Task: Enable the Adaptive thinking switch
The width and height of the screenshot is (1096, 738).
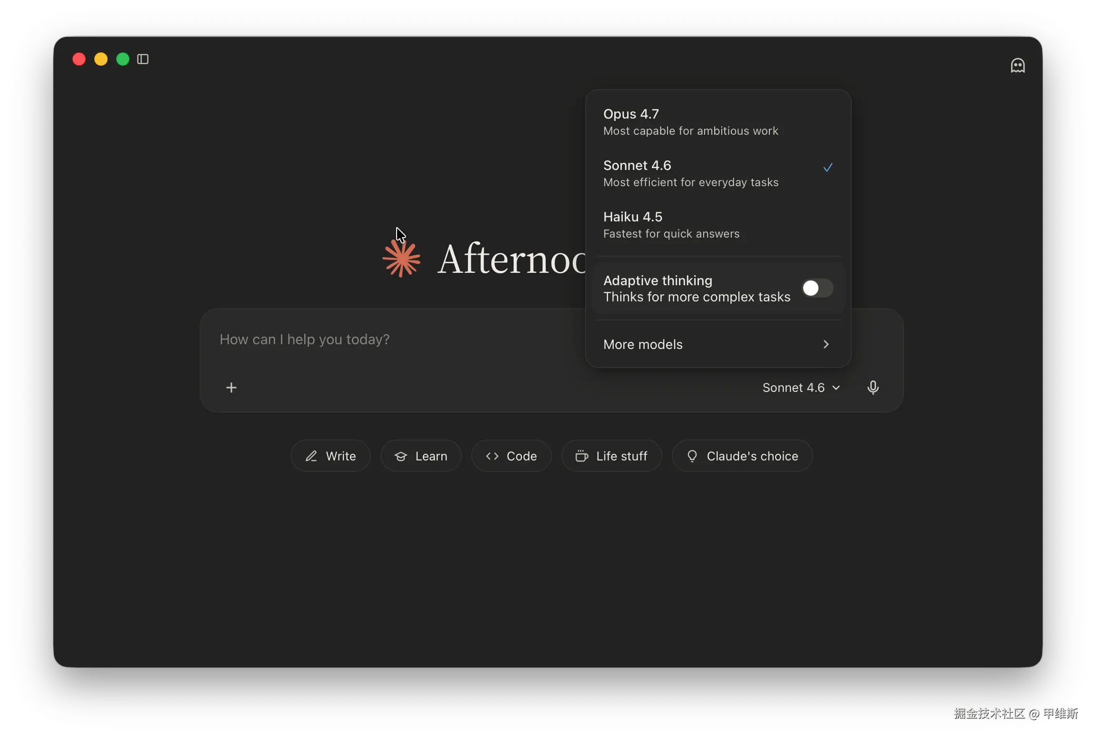Action: point(817,288)
